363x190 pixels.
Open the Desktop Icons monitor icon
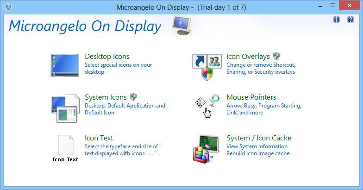[65, 65]
